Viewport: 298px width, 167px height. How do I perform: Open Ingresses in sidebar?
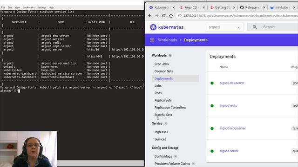pyautogui.click(x=161, y=132)
